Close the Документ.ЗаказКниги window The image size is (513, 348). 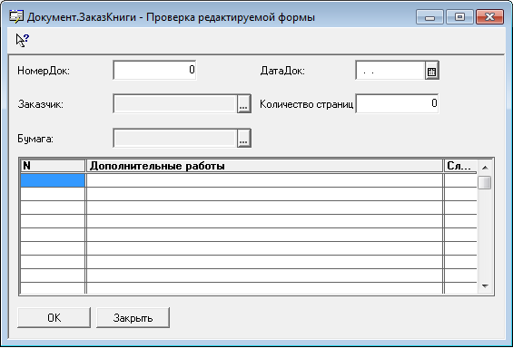pos(489,17)
